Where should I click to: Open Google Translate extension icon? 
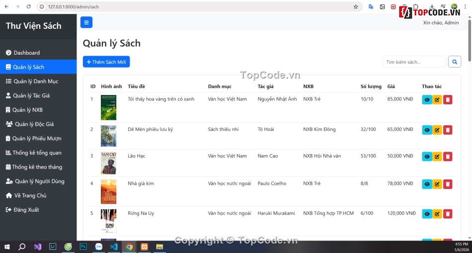[x=371, y=6]
